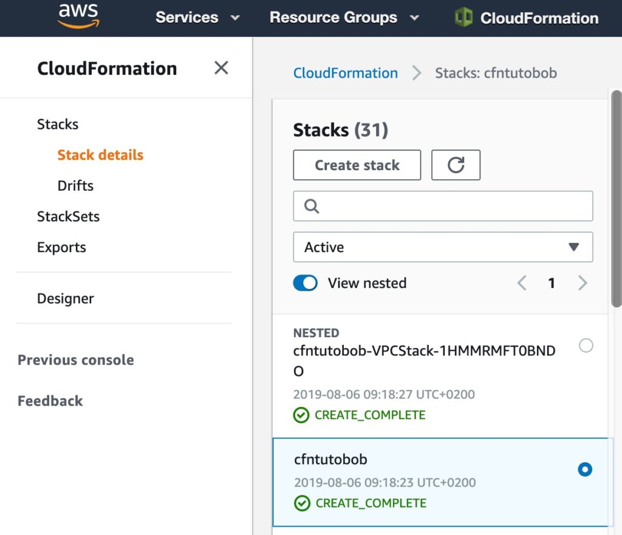Click the NESTED label

click(316, 333)
